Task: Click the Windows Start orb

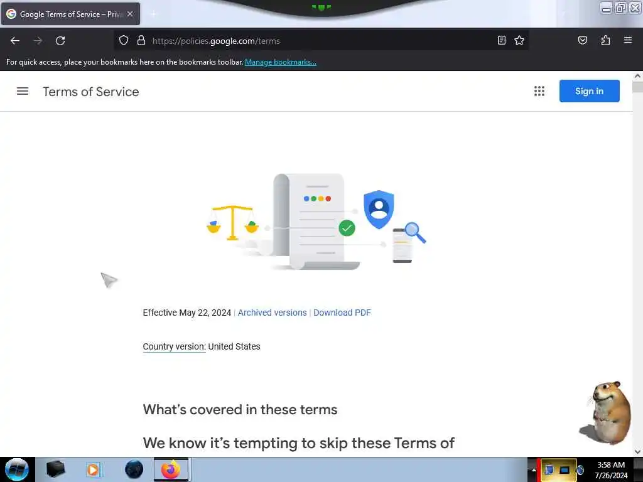Action: [17, 469]
